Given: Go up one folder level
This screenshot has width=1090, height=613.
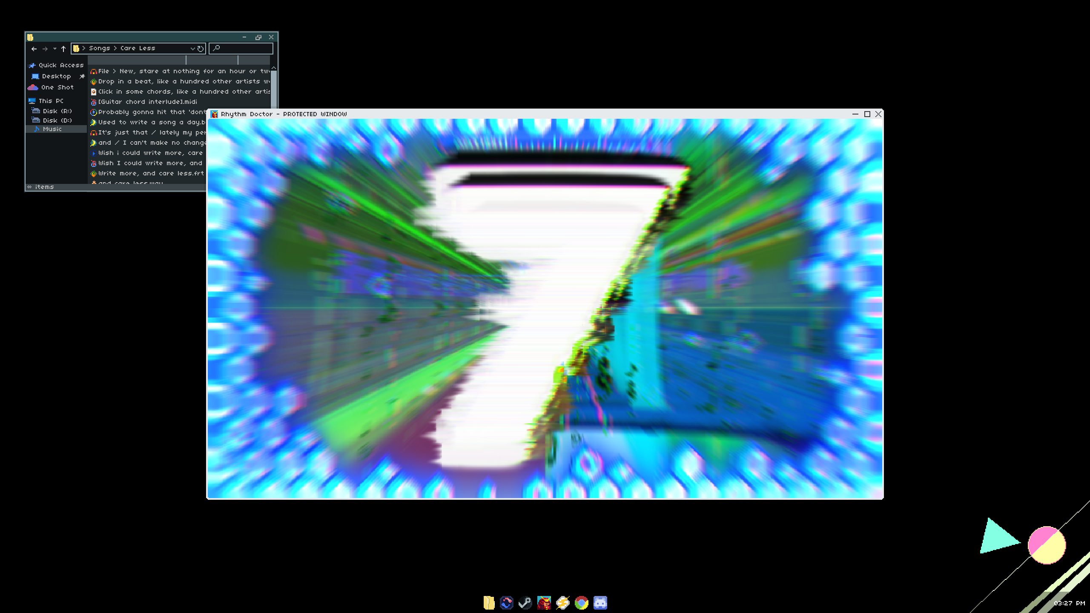Looking at the screenshot, I should click(63, 49).
